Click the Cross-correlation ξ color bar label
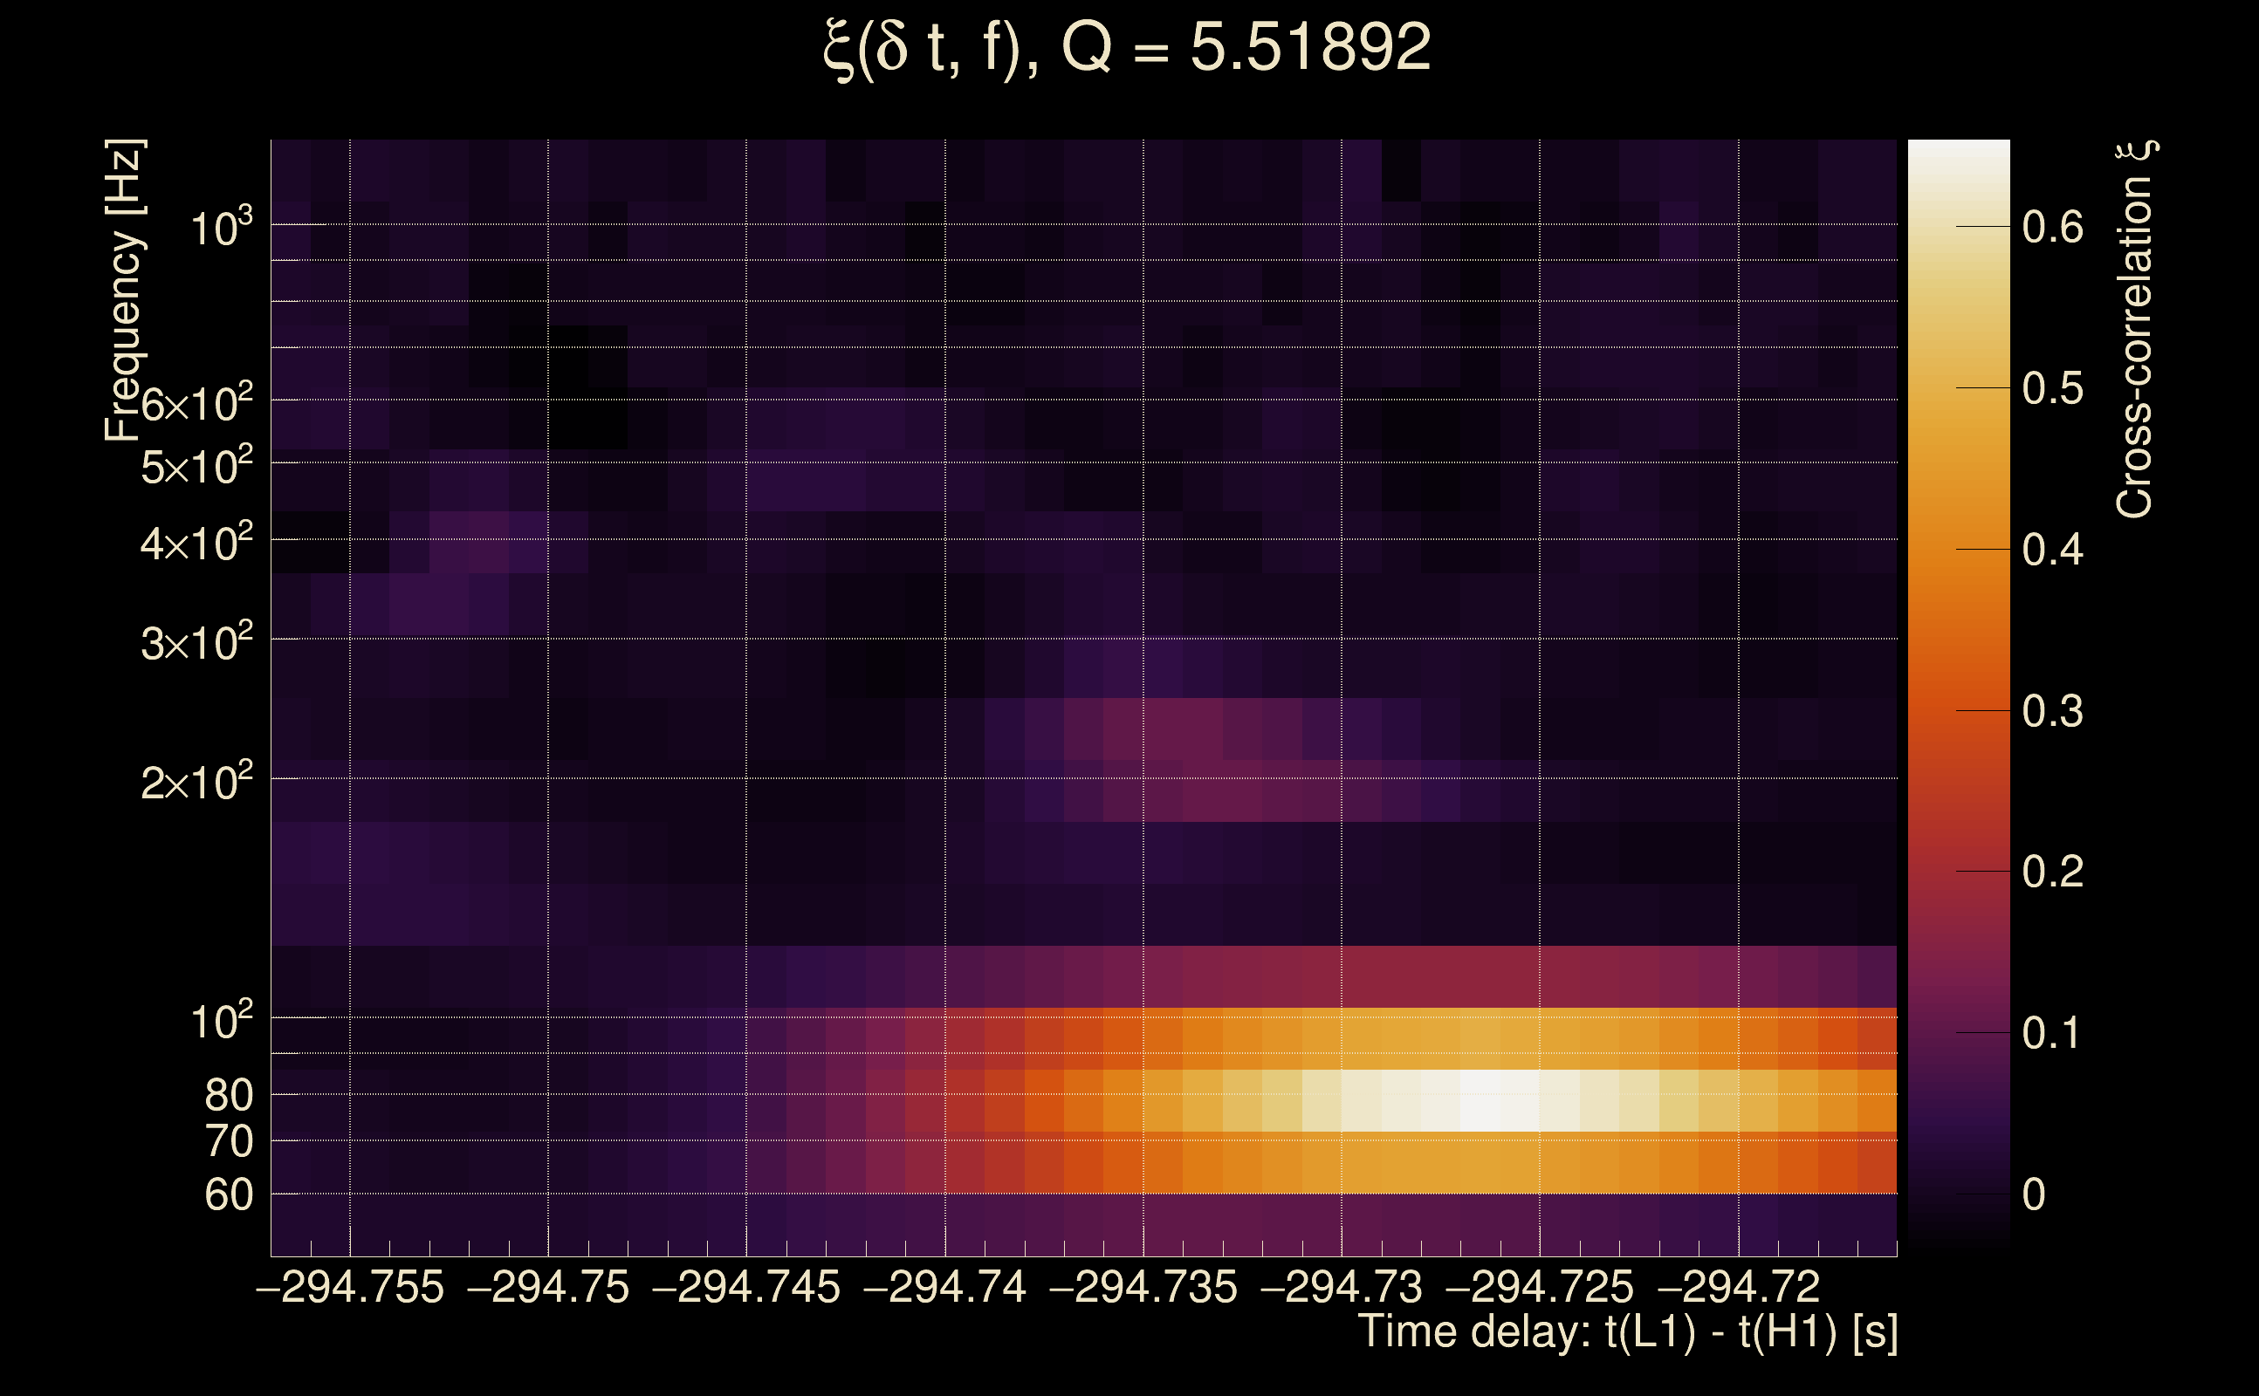 (2136, 330)
